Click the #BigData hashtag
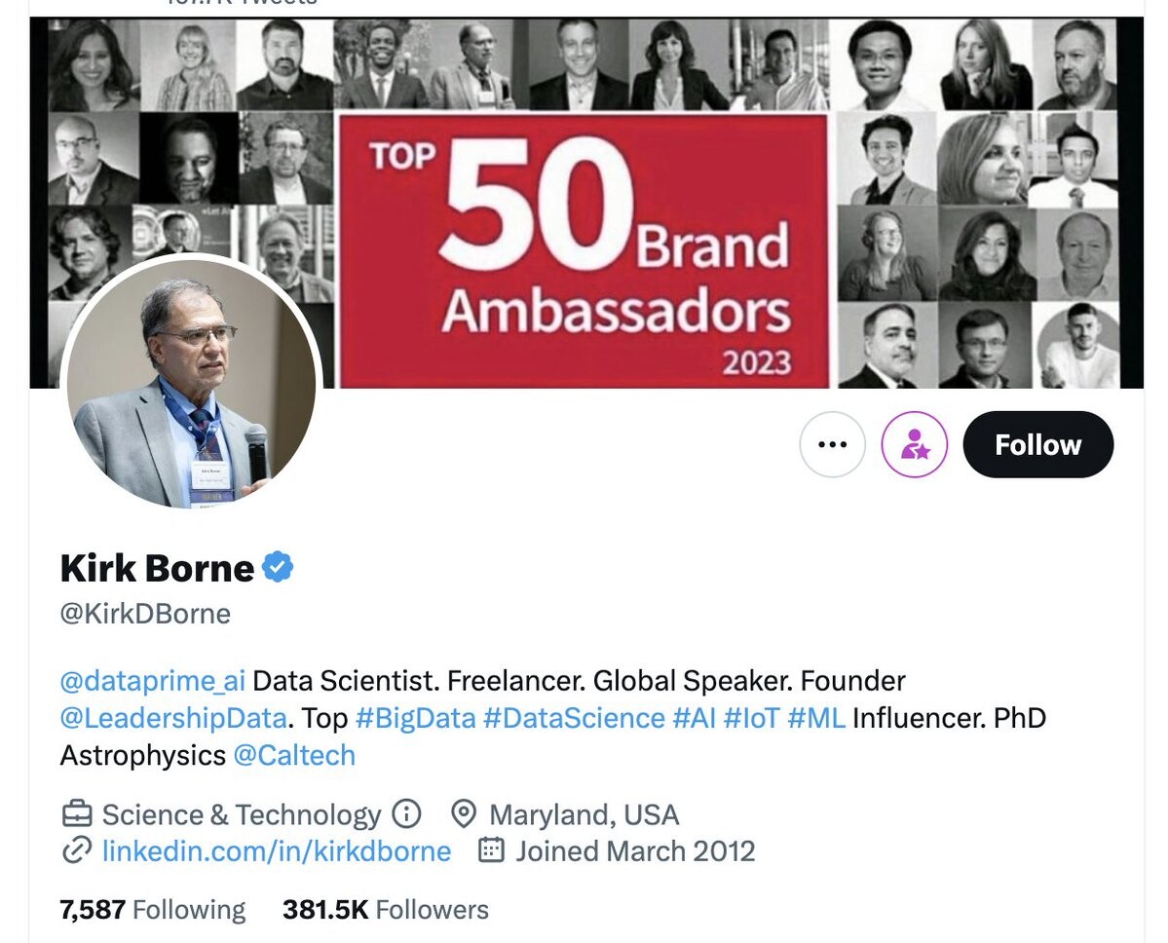The height and width of the screenshot is (943, 1168). pyautogui.click(x=415, y=718)
